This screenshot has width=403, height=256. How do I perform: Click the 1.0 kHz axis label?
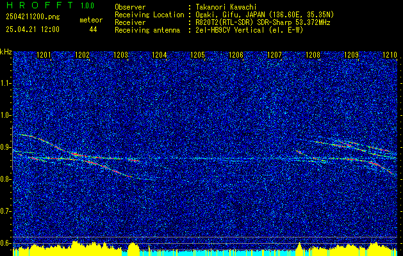click(x=5, y=115)
